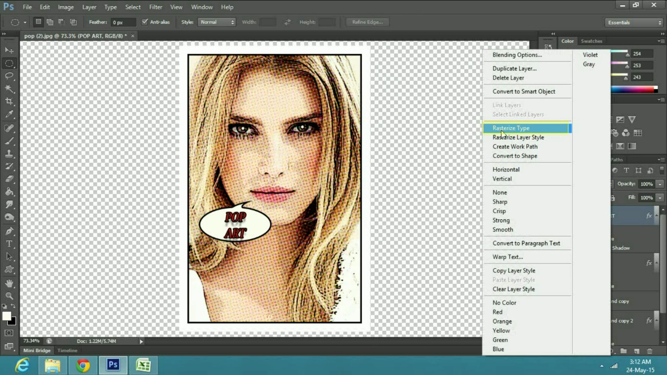Select the Eraser tool

pyautogui.click(x=9, y=180)
